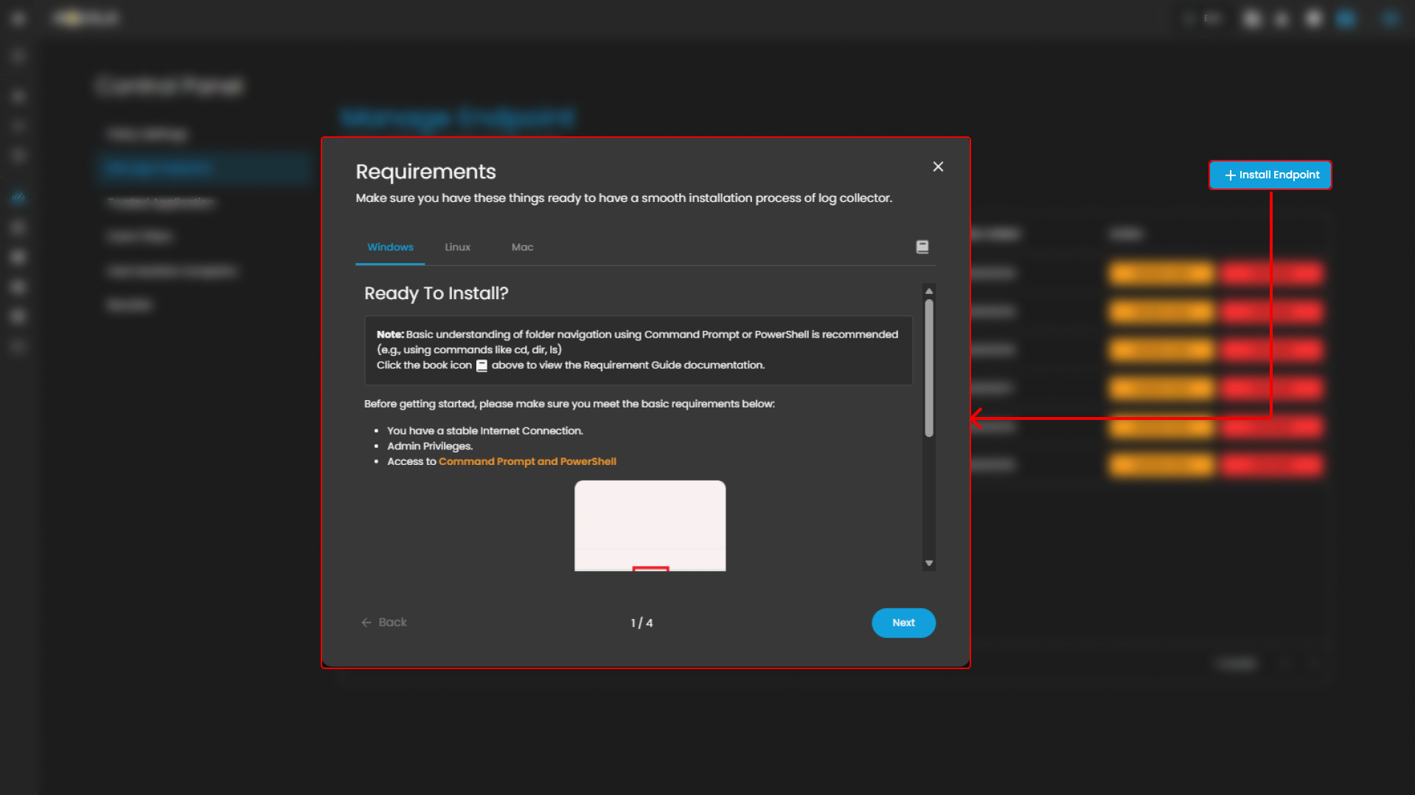Click the Install Endpoint button
The width and height of the screenshot is (1415, 795).
coord(1270,175)
